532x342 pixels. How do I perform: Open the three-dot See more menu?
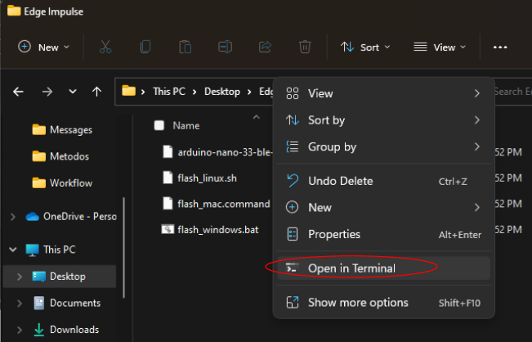(501, 47)
